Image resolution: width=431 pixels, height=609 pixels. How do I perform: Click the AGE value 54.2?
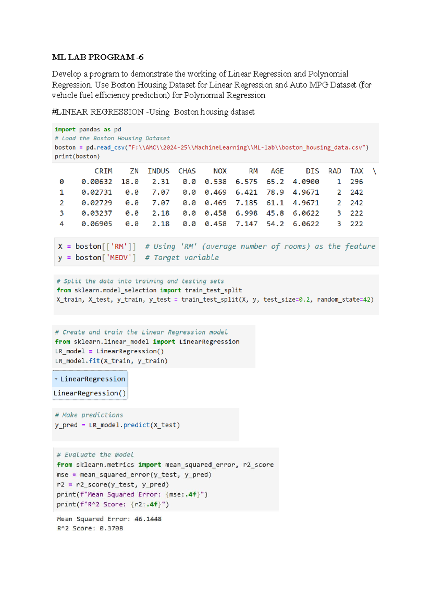275,224
